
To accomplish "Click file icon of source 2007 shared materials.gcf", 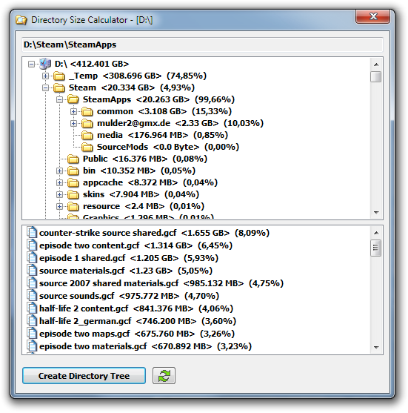I will [x=32, y=283].
